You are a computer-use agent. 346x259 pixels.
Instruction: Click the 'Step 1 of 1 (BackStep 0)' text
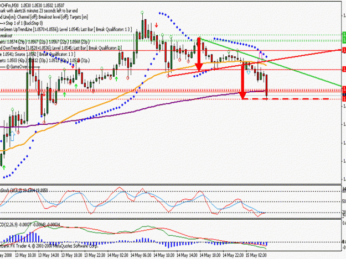24,23
